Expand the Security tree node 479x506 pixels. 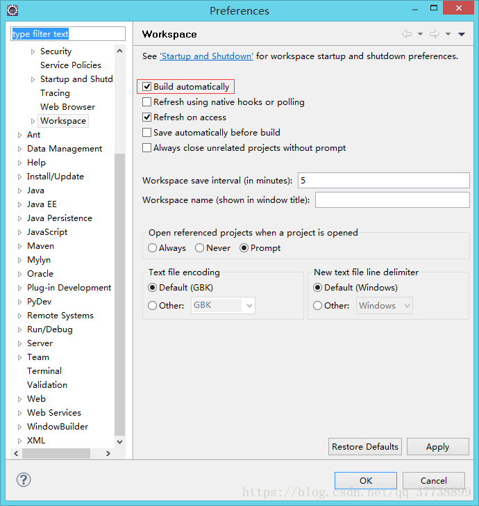click(33, 51)
